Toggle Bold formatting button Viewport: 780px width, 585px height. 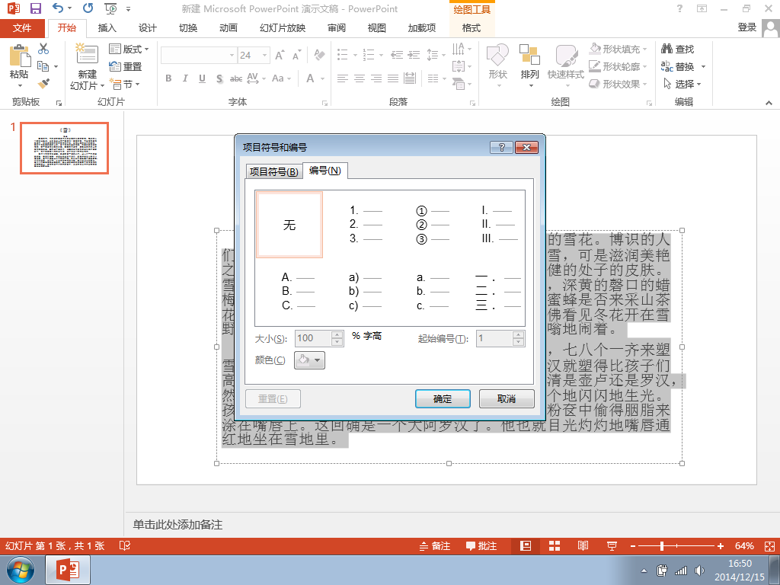(168, 78)
